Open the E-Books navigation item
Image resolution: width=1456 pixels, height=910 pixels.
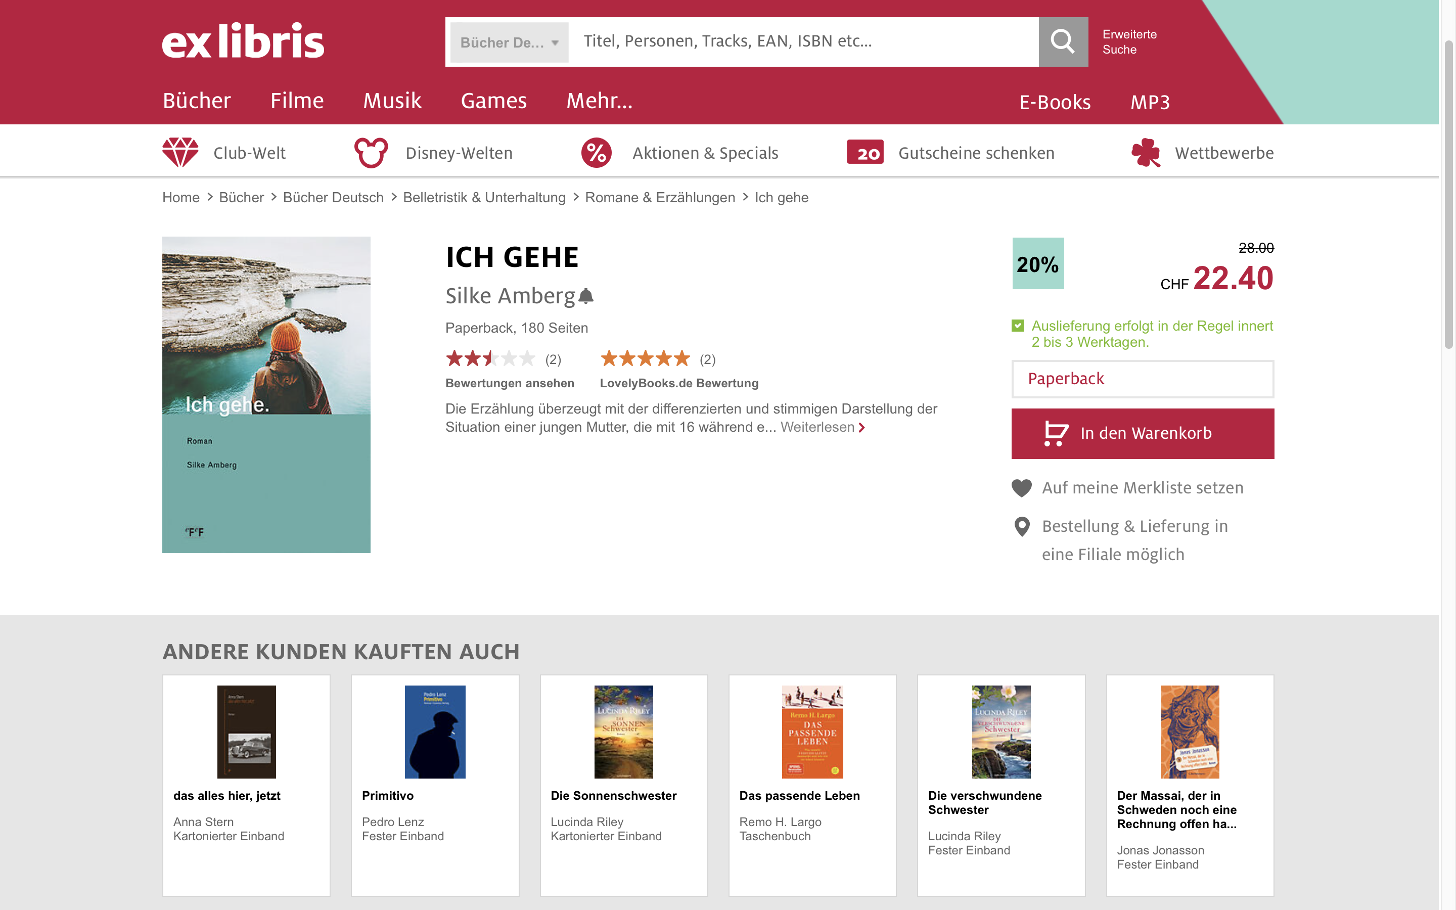pos(1055,102)
